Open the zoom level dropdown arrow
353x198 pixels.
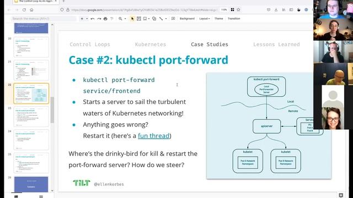tap(125, 19)
